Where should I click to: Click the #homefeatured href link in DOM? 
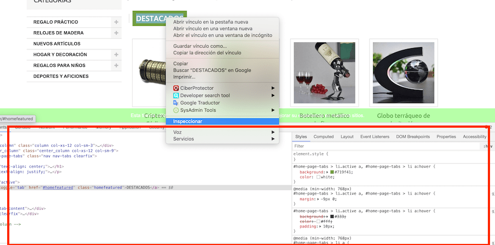(x=58, y=187)
